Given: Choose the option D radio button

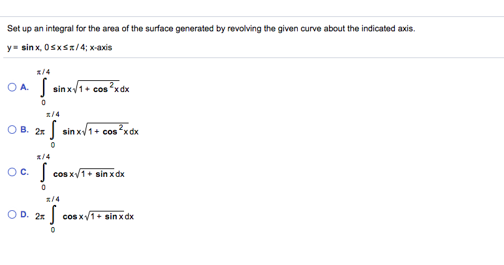Looking at the screenshot, I should (12, 215).
